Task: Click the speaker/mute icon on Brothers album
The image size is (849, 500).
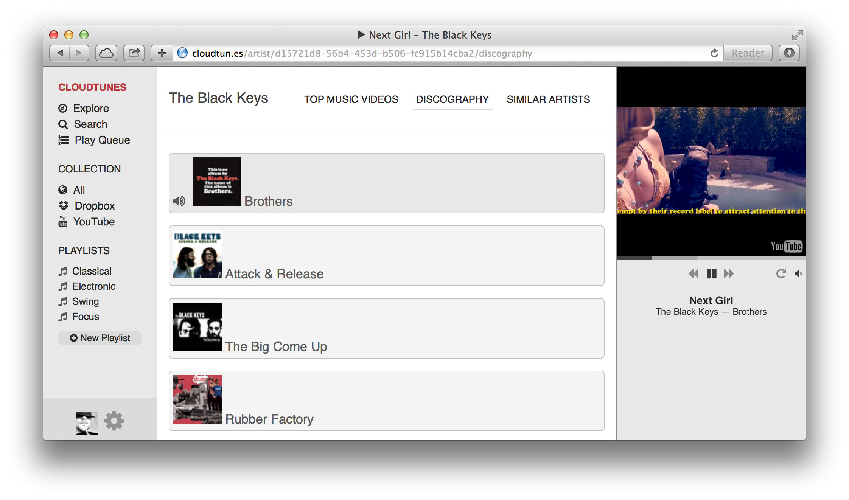Action: click(x=179, y=200)
